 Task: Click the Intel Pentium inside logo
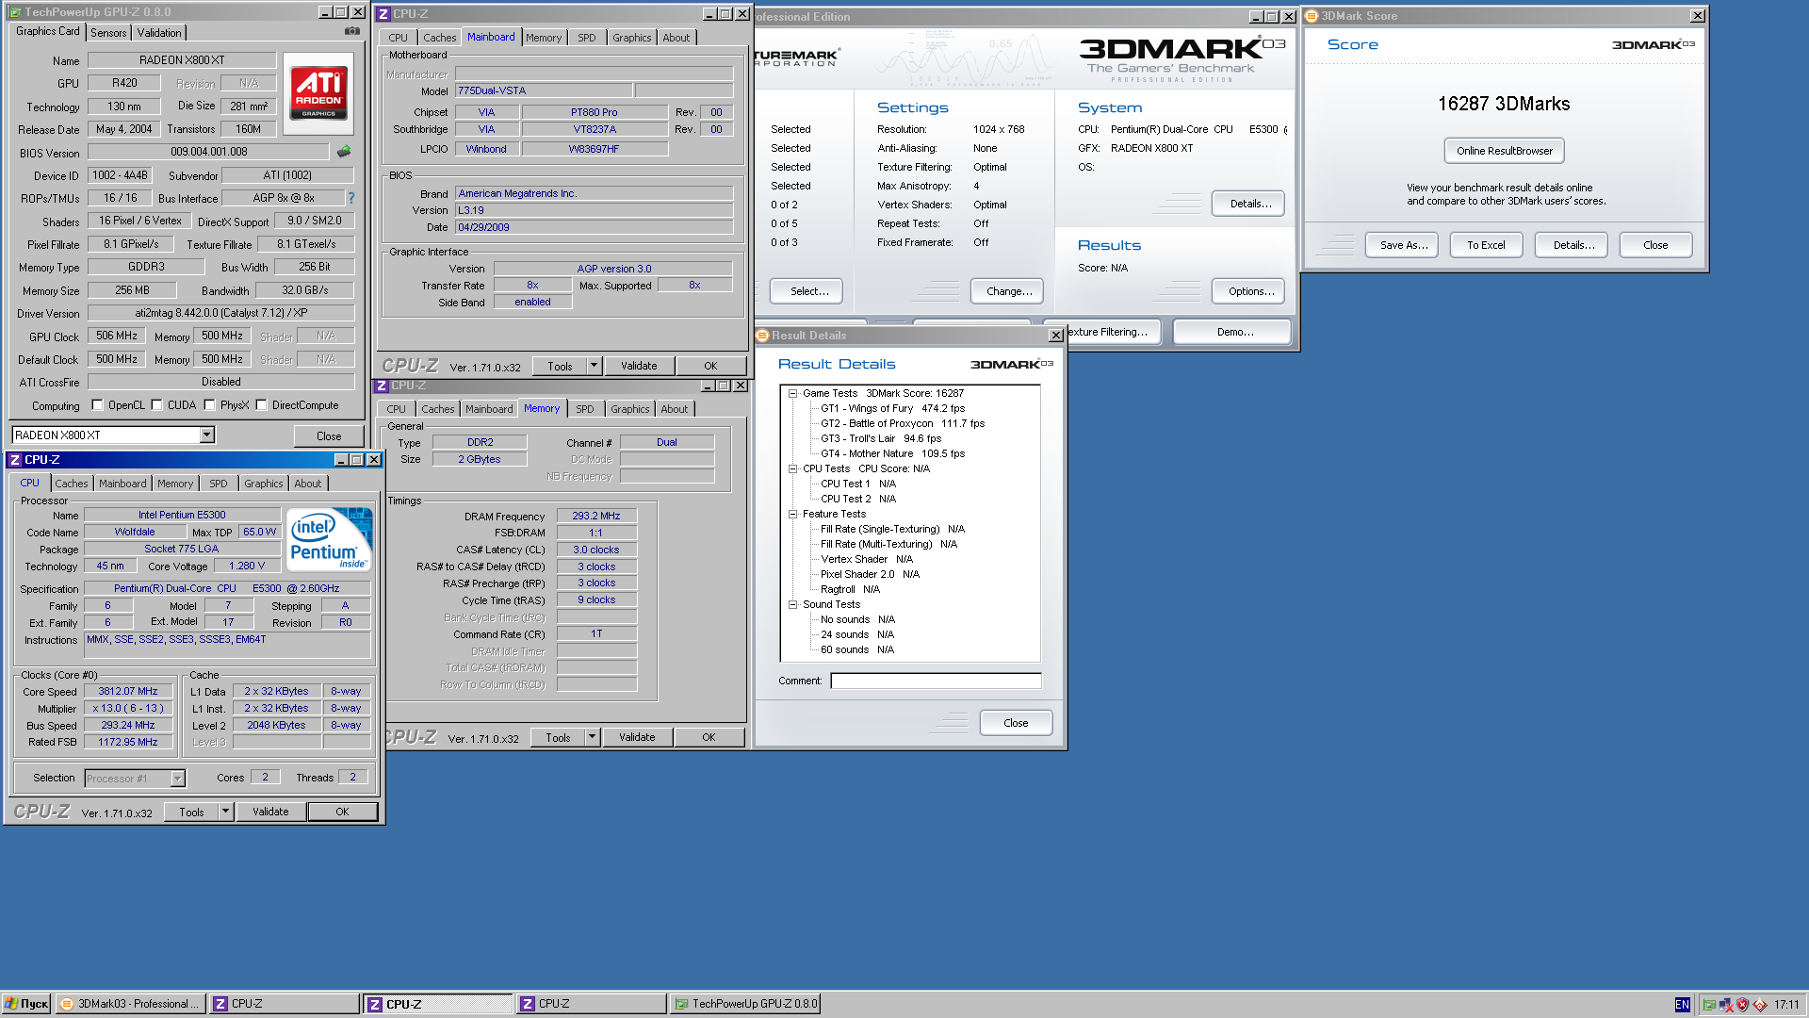pos(330,540)
